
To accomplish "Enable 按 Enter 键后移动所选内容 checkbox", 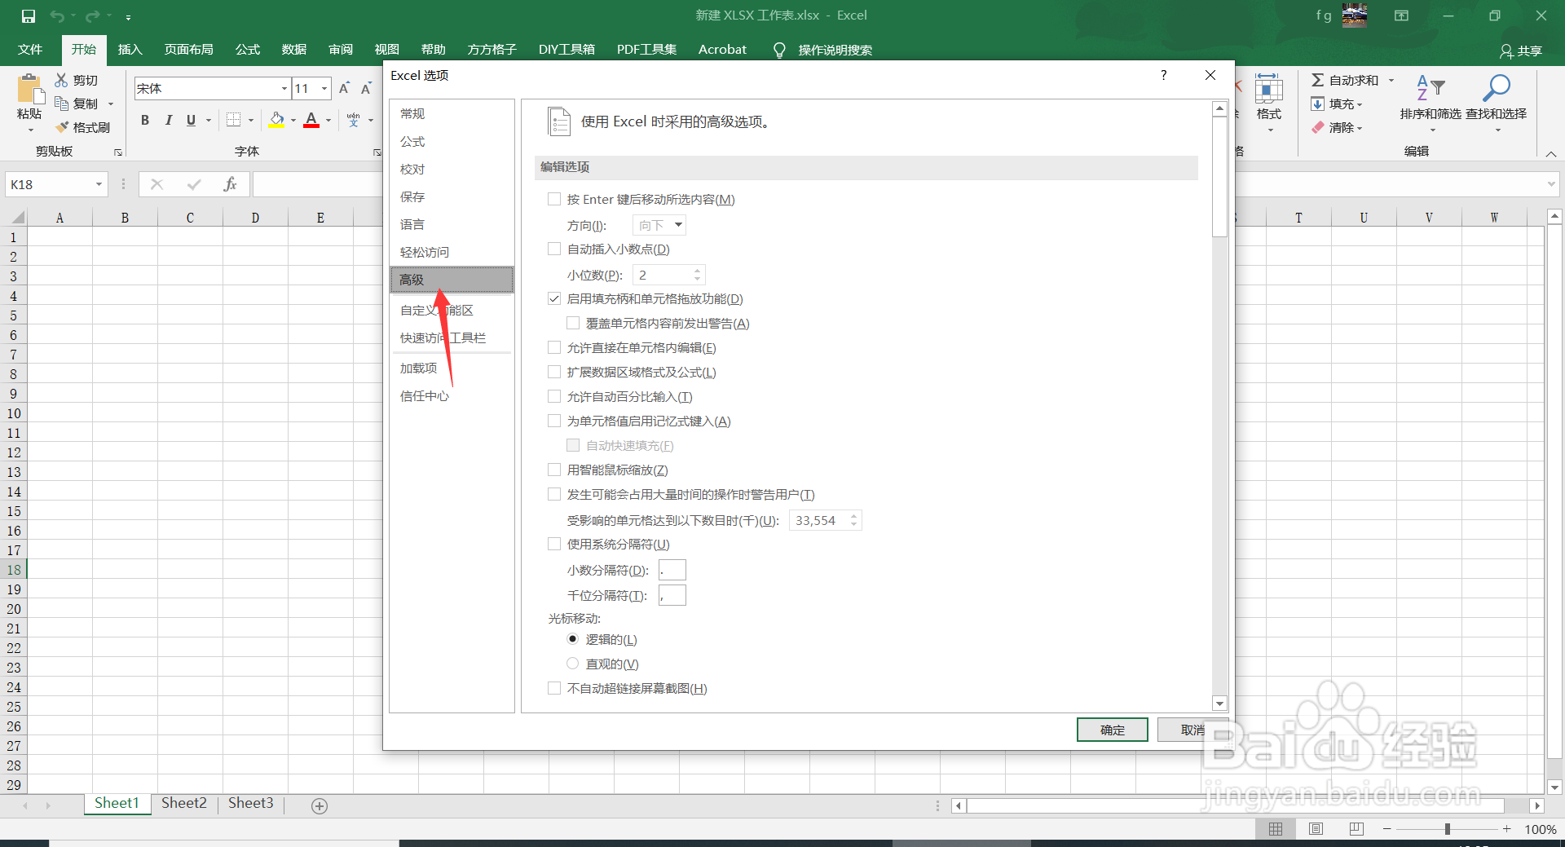I will (x=553, y=199).
